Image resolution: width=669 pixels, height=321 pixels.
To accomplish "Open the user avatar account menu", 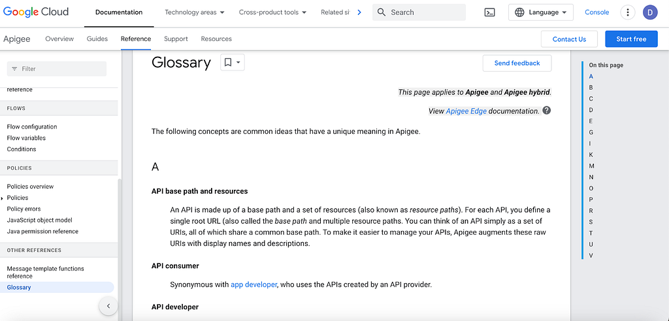I will pos(650,12).
